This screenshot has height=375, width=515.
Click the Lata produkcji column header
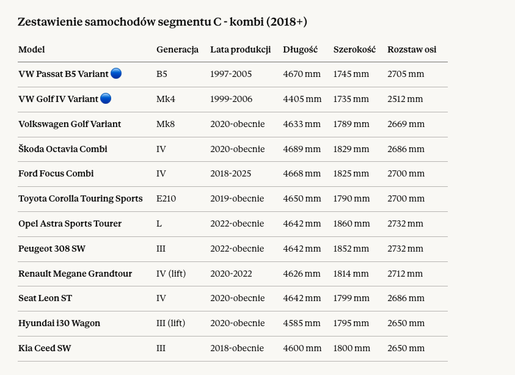[240, 49]
